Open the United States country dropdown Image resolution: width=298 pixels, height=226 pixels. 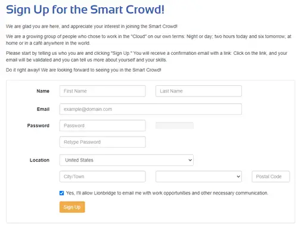[126, 160]
